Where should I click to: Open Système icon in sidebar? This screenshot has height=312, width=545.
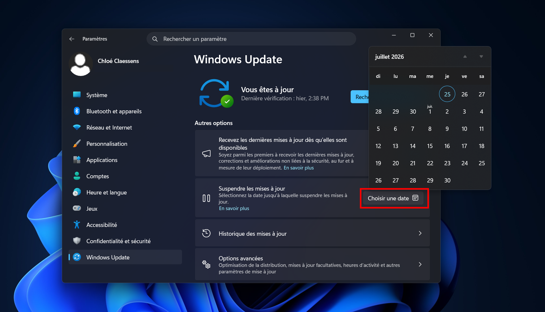pos(77,95)
